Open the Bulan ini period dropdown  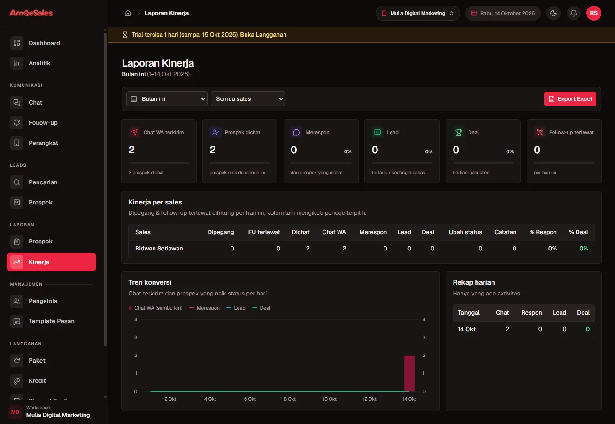(x=167, y=99)
